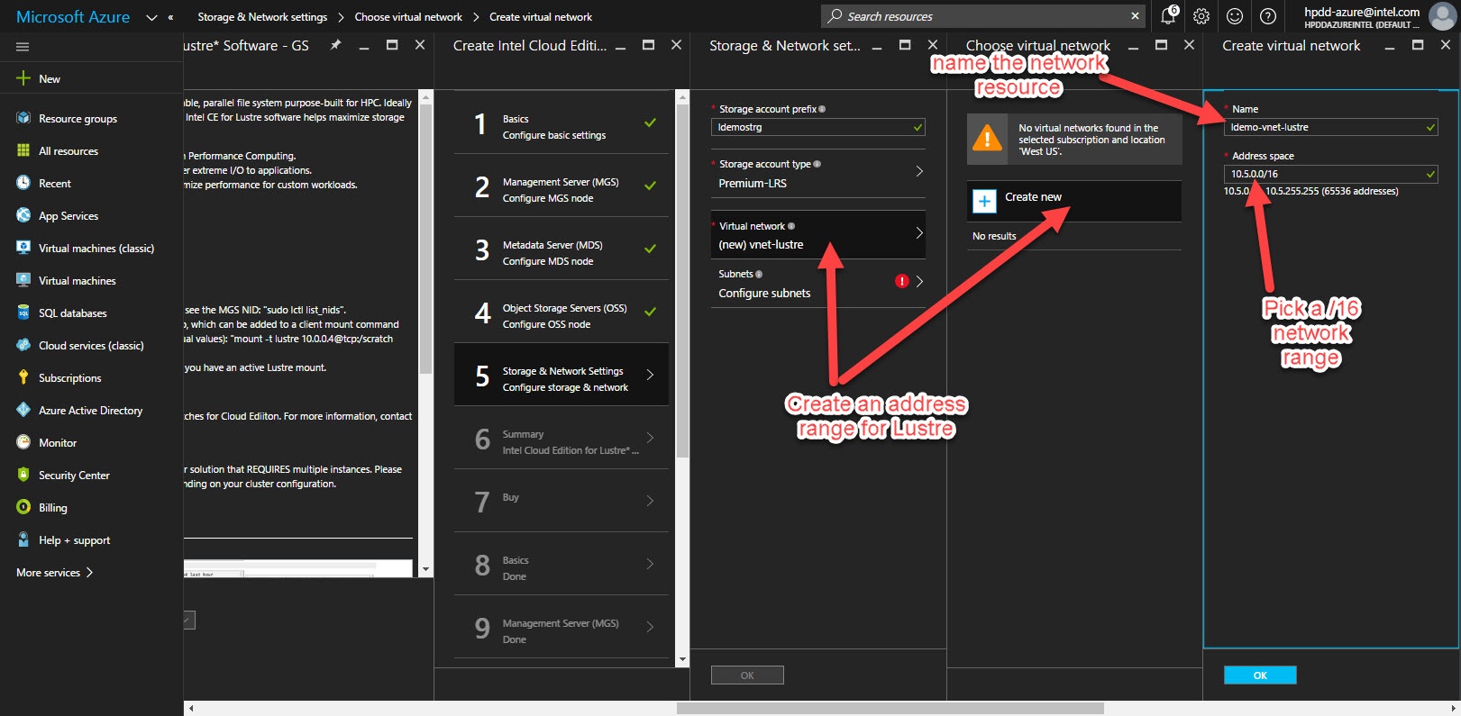This screenshot has height=716, width=1461.
Task: Click the user account avatar
Action: coord(1442,16)
